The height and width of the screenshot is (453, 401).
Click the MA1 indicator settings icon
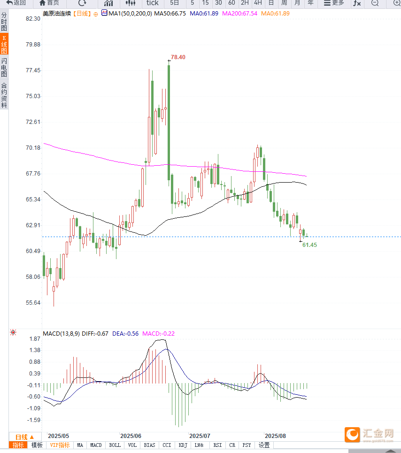pos(104,13)
